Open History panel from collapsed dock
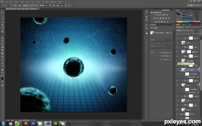This screenshot has width=202, height=126. point(146,12)
